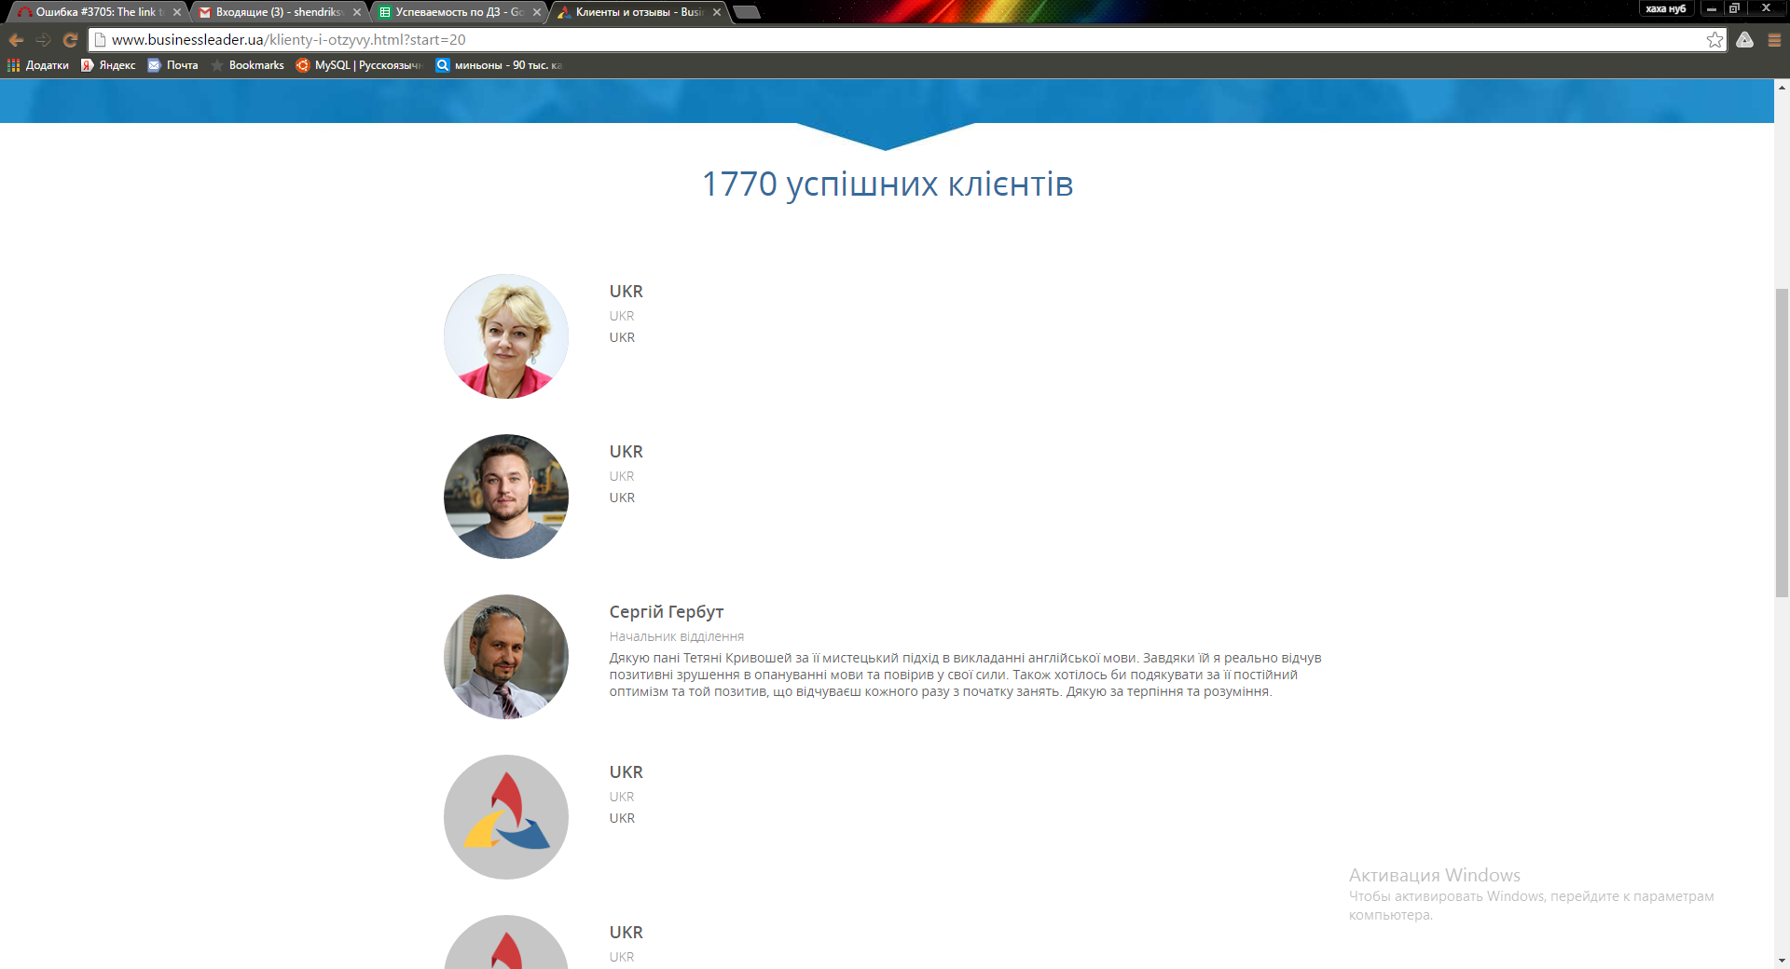Open the миньоны search bookmark

499,65
